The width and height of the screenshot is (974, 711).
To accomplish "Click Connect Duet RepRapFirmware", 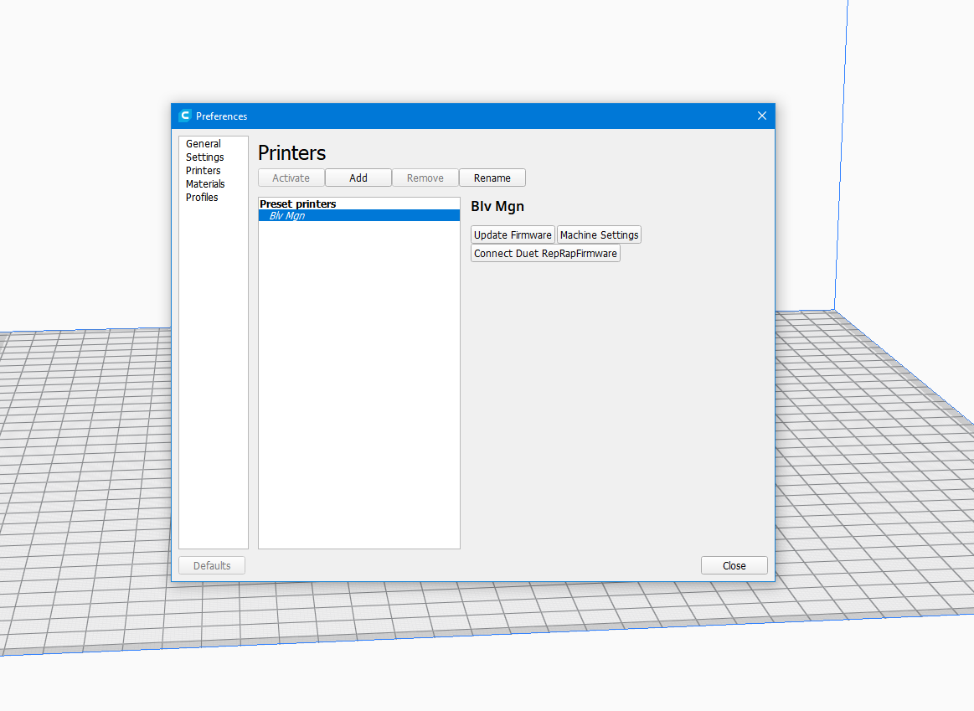I will pos(545,254).
